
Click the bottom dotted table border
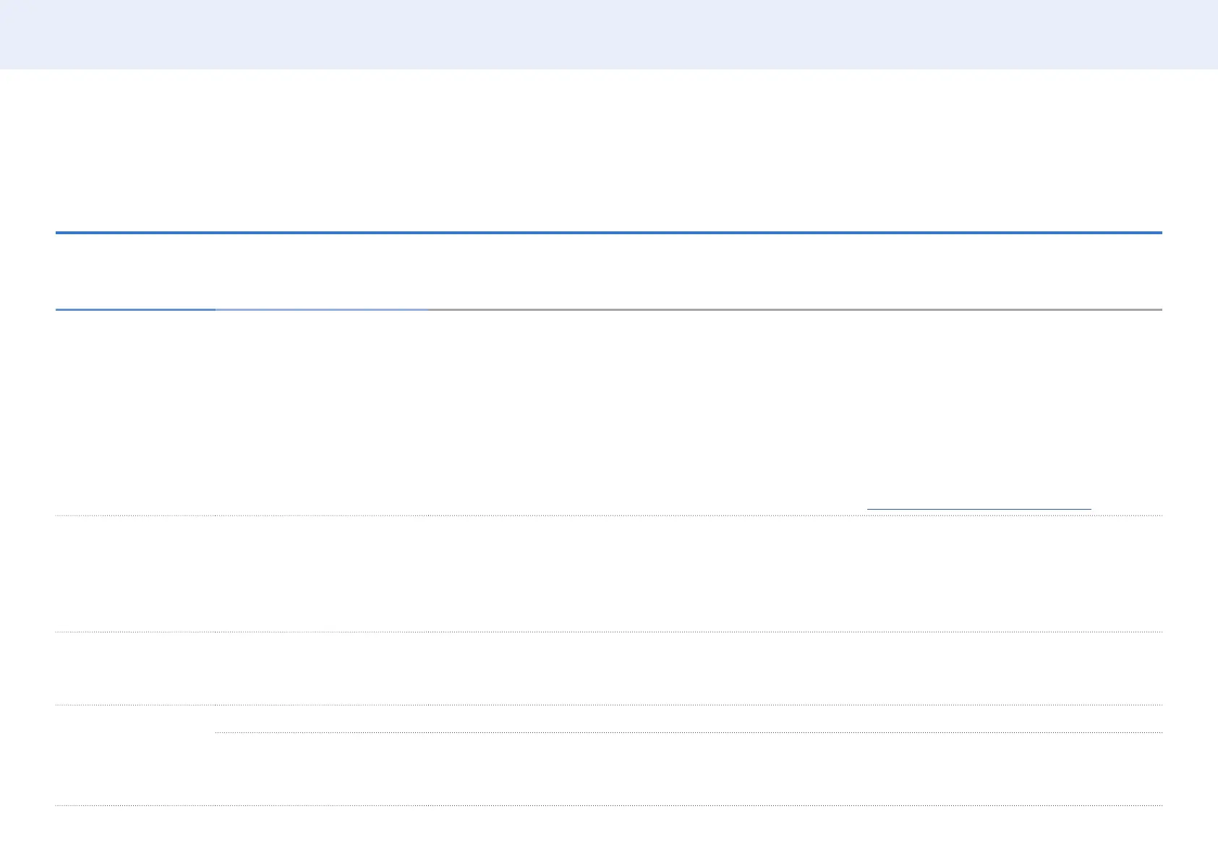click(609, 805)
